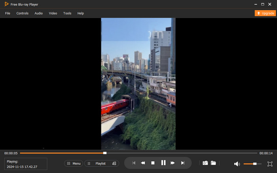277x173 pixels.
Task: Expand the Tools menu
Action: click(67, 13)
